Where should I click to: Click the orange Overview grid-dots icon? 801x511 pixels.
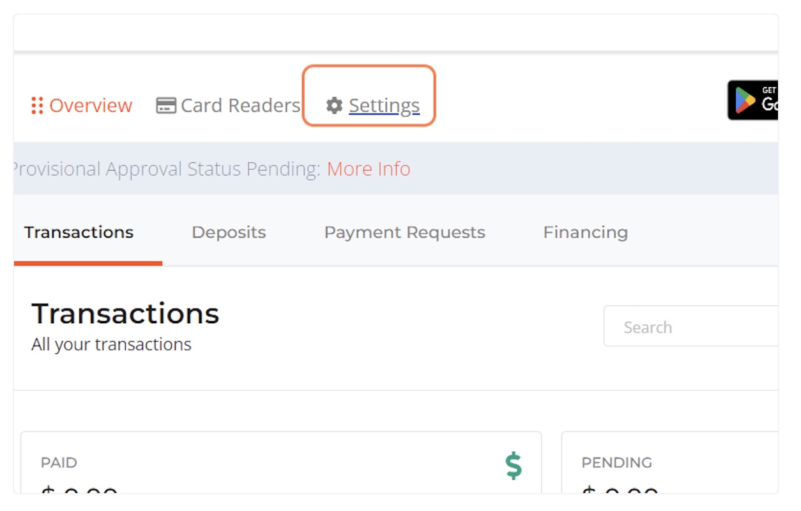(x=37, y=105)
